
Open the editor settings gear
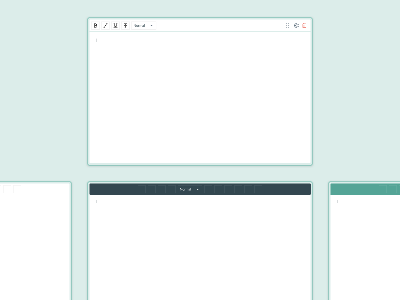coord(296,25)
